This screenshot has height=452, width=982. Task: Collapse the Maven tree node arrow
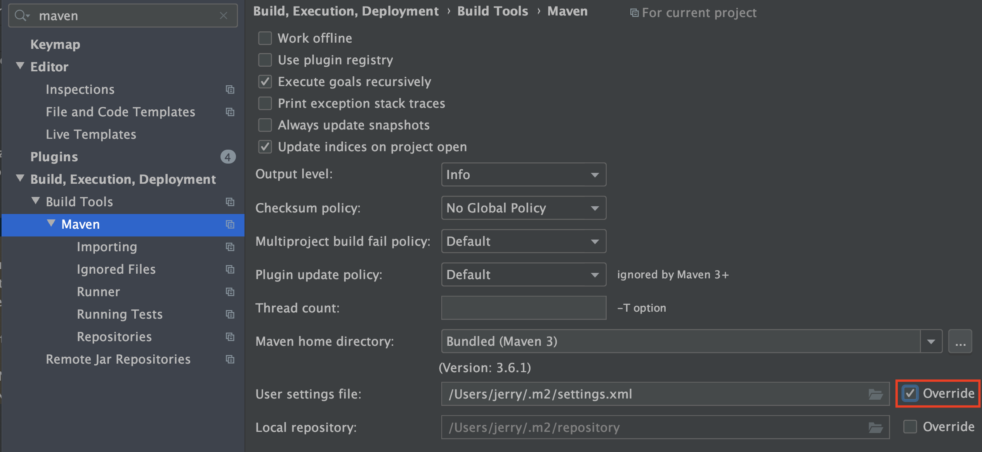[x=51, y=223]
